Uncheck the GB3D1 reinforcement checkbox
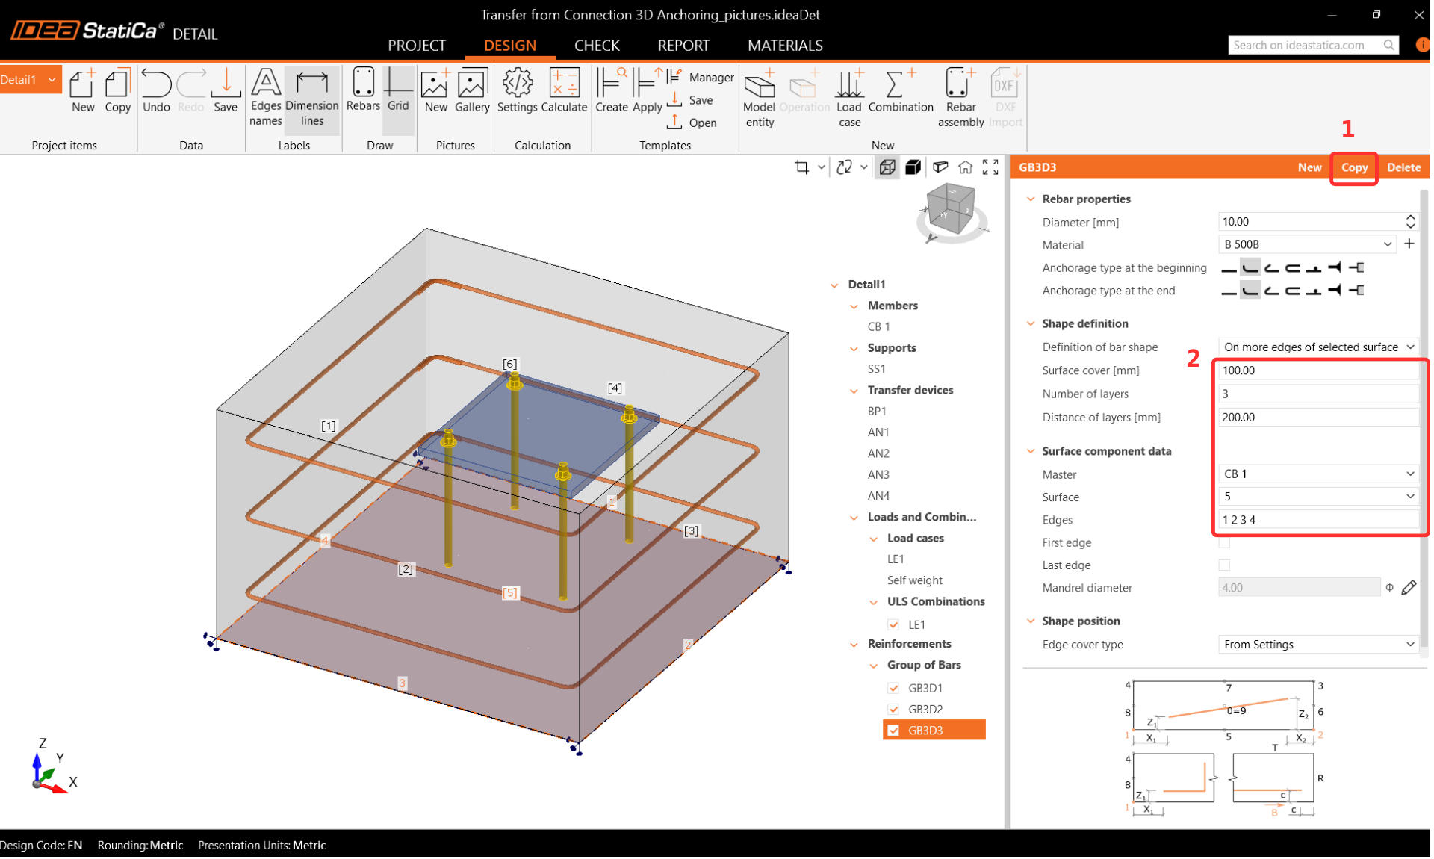Screen dimensions: 1434x859 pyautogui.click(x=893, y=688)
